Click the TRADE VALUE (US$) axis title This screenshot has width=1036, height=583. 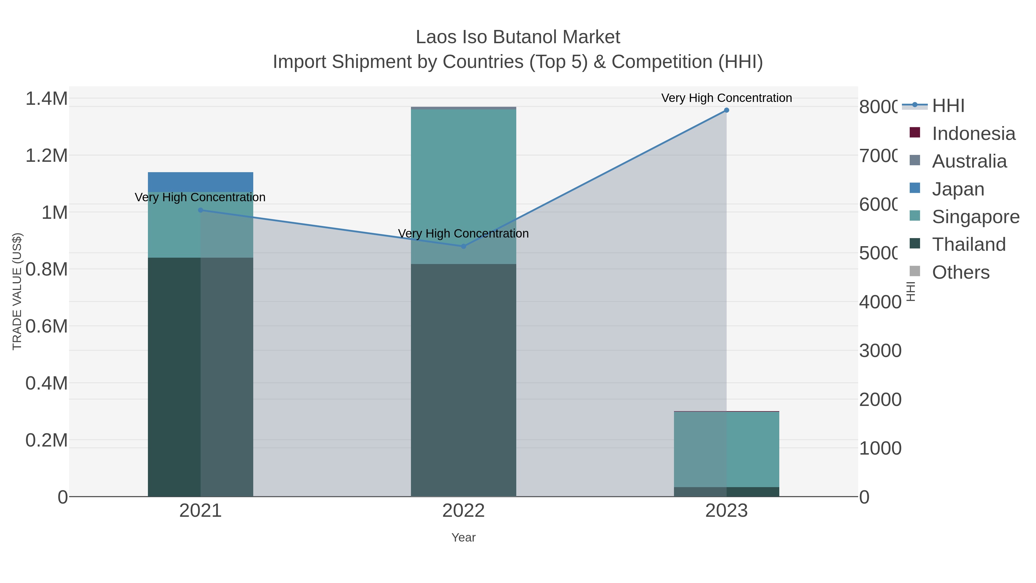tap(17, 291)
